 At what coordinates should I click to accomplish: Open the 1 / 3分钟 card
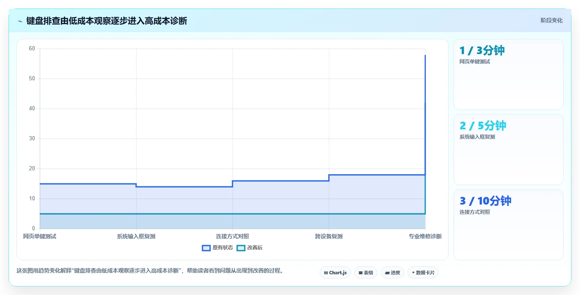click(x=508, y=74)
